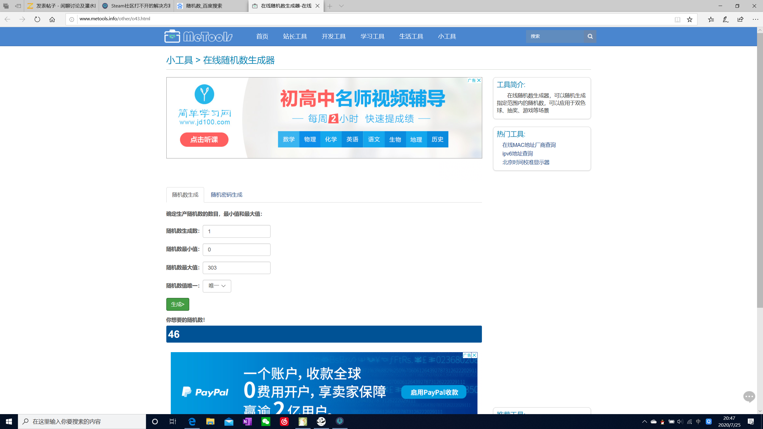Image resolution: width=763 pixels, height=429 pixels.
Task: Expand the 随机数值唯一 dropdown
Action: (x=217, y=286)
